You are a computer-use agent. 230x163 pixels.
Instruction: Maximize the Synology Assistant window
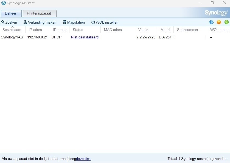(x=212, y=3)
